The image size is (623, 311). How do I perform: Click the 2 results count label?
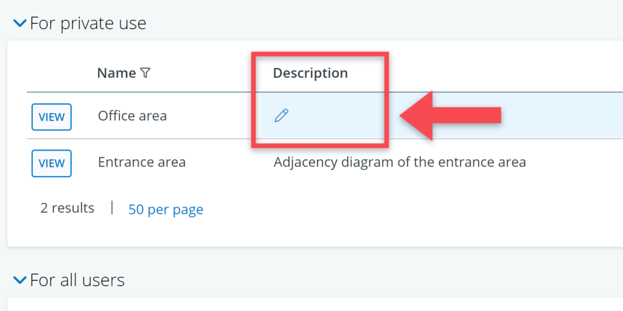coord(68,208)
